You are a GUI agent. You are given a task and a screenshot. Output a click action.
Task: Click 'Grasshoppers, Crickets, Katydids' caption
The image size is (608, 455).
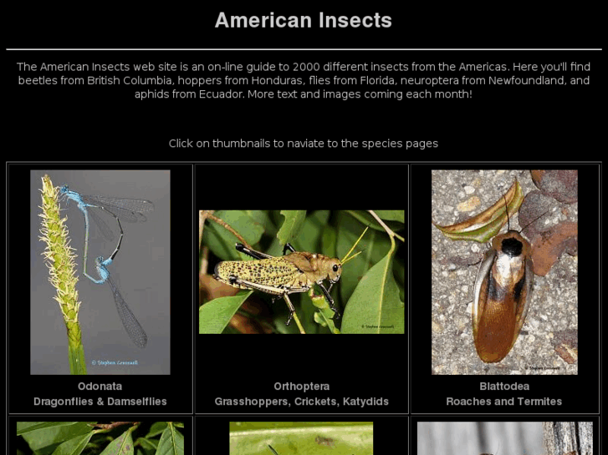pyautogui.click(x=302, y=402)
